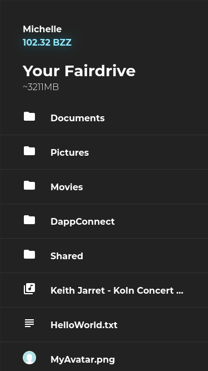Click the Michelle username label
Image resolution: width=208 pixels, height=371 pixels.
[x=42, y=29]
